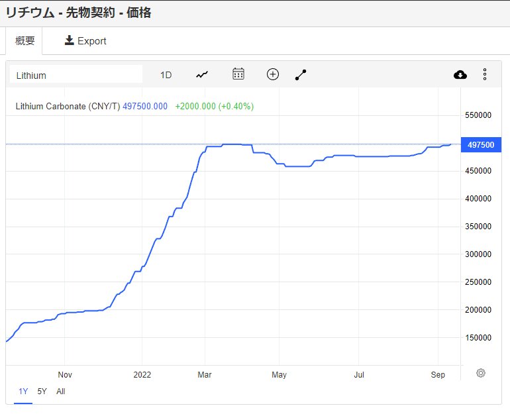The width and height of the screenshot is (510, 420).
Task: Click the リチウム - 先物契約 - 価格 heading
Action: click(x=78, y=13)
